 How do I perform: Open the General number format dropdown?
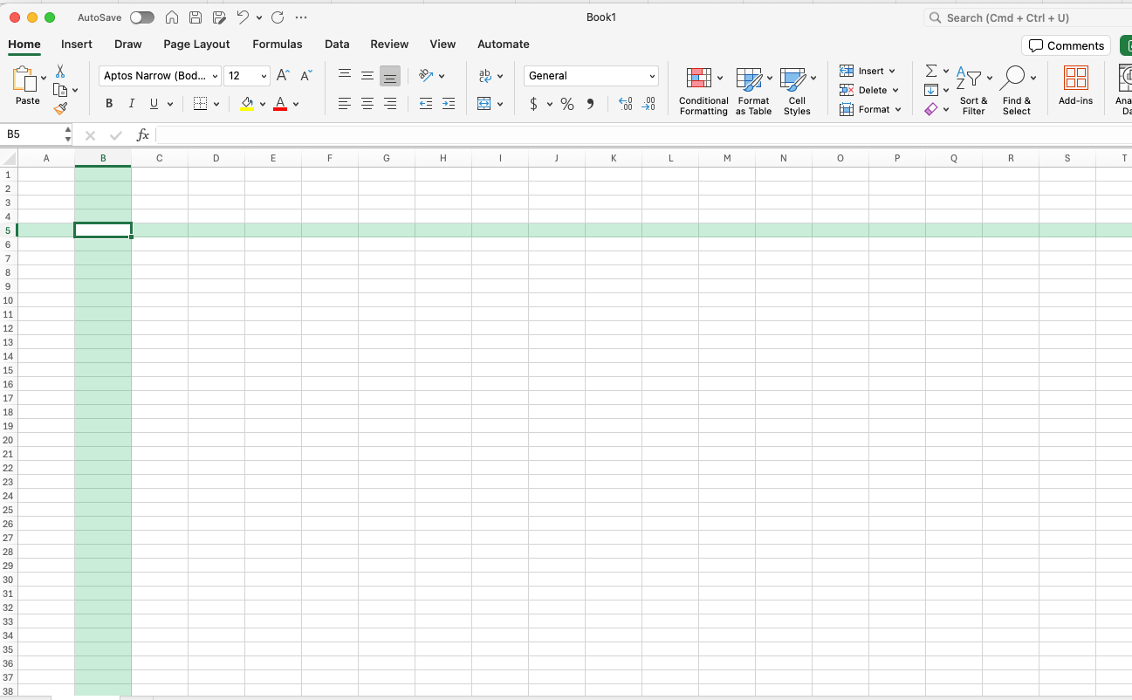point(591,76)
